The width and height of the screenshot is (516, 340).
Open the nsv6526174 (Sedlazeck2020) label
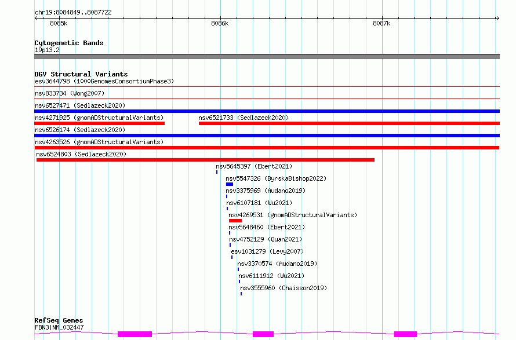click(x=80, y=130)
